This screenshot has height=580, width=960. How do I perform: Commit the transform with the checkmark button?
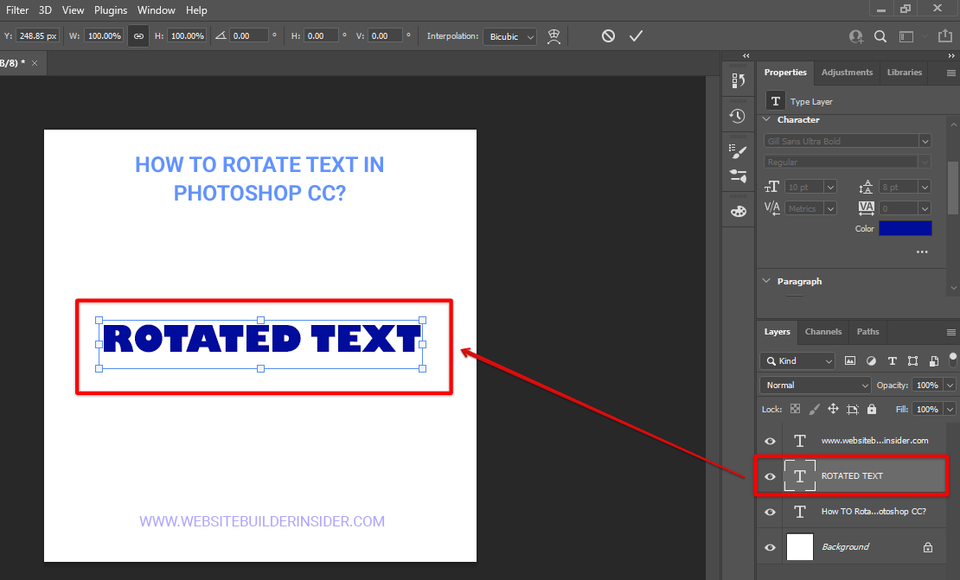pos(637,36)
